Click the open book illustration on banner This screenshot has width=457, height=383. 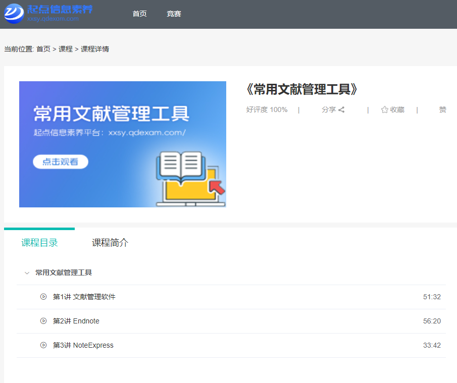click(180, 166)
